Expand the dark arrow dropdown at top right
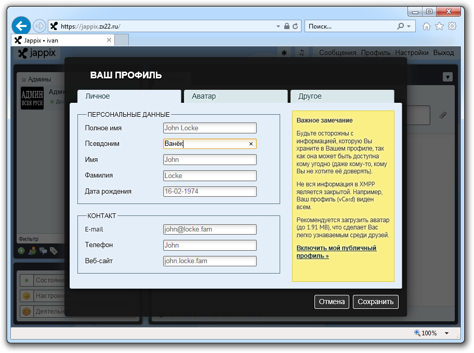Screen dimensions: 474x353 (x=447, y=77)
